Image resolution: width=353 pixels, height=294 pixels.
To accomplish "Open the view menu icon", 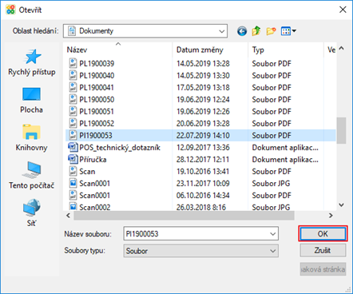I will click(288, 31).
